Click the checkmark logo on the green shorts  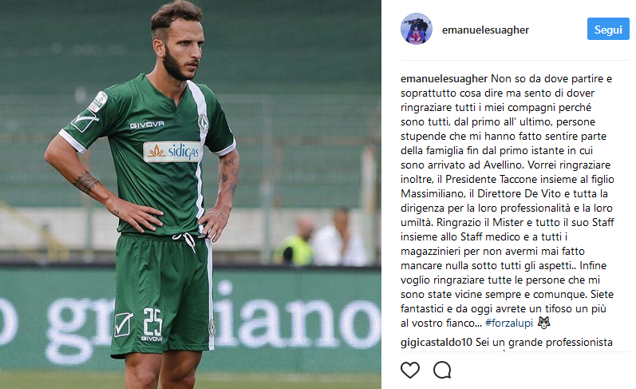pyautogui.click(x=123, y=324)
